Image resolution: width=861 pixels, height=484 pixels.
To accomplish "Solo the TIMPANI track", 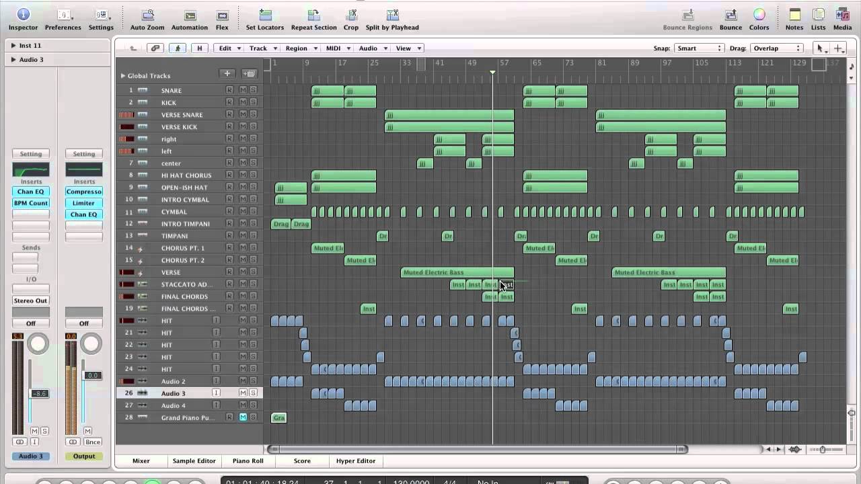I will (253, 235).
